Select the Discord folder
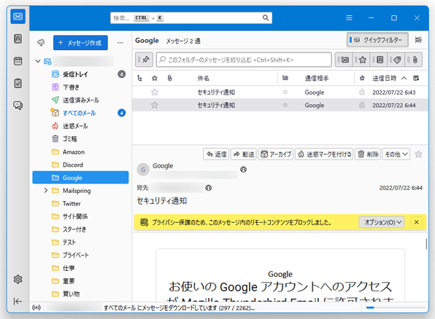Image resolution: width=435 pixels, height=319 pixels. [80, 165]
